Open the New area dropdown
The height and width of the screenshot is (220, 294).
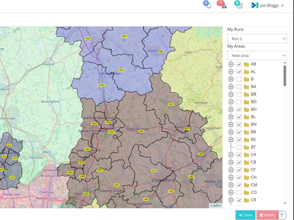257,55
